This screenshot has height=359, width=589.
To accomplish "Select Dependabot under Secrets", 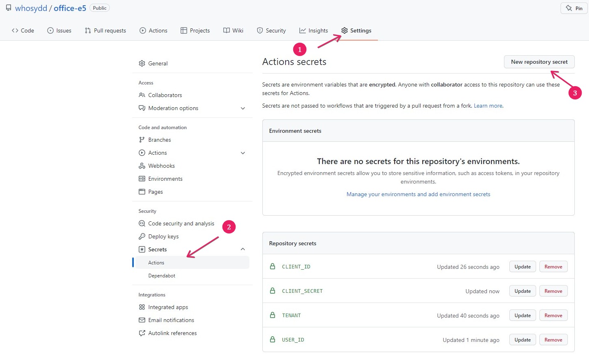I will coord(162,276).
